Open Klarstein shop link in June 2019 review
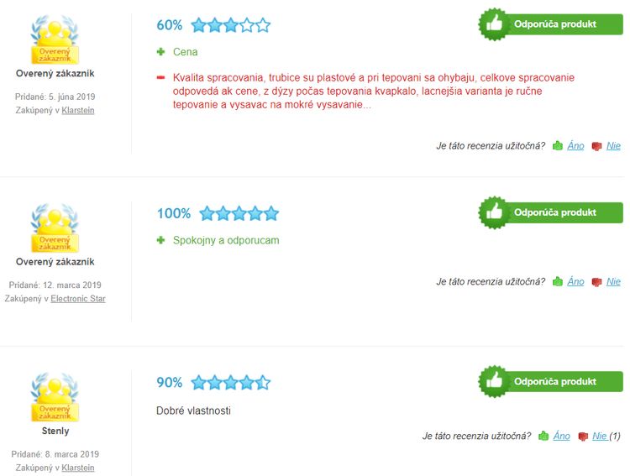The height and width of the screenshot is (476, 630). coord(78,110)
